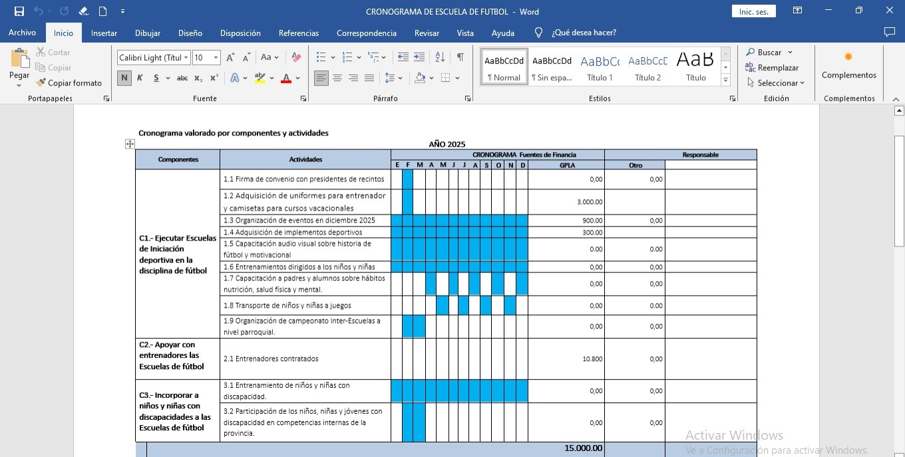Viewport: 905px width, 457px height.
Task: Open the font name dropdown
Action: click(186, 58)
